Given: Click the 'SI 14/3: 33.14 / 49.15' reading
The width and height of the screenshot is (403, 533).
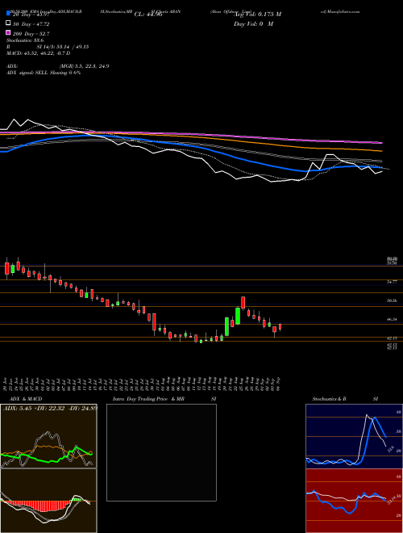Looking at the screenshot, I should 63,47.
